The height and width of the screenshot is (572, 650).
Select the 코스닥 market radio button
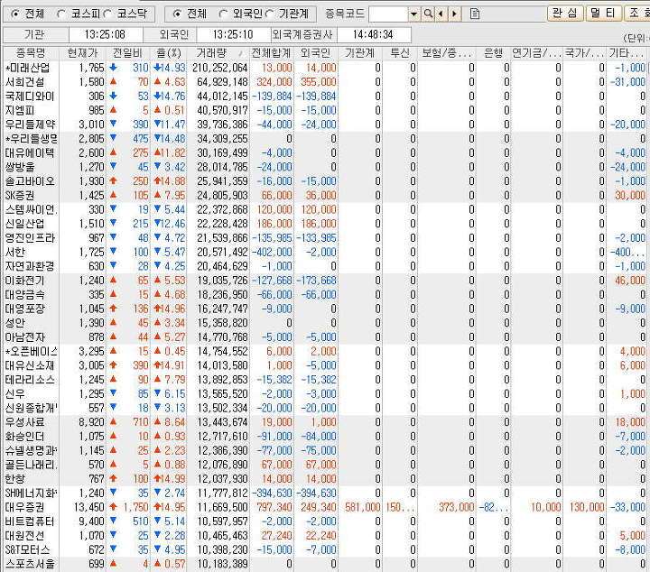(107, 14)
